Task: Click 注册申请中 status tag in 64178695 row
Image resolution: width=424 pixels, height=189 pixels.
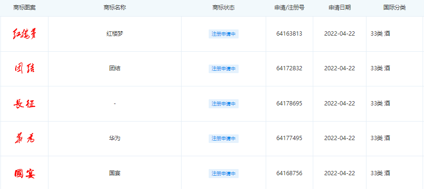Action: tap(223, 104)
